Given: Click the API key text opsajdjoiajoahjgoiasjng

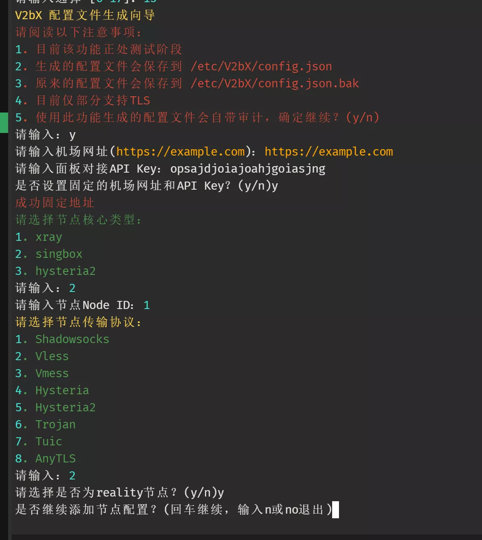Looking at the screenshot, I should coord(248,169).
